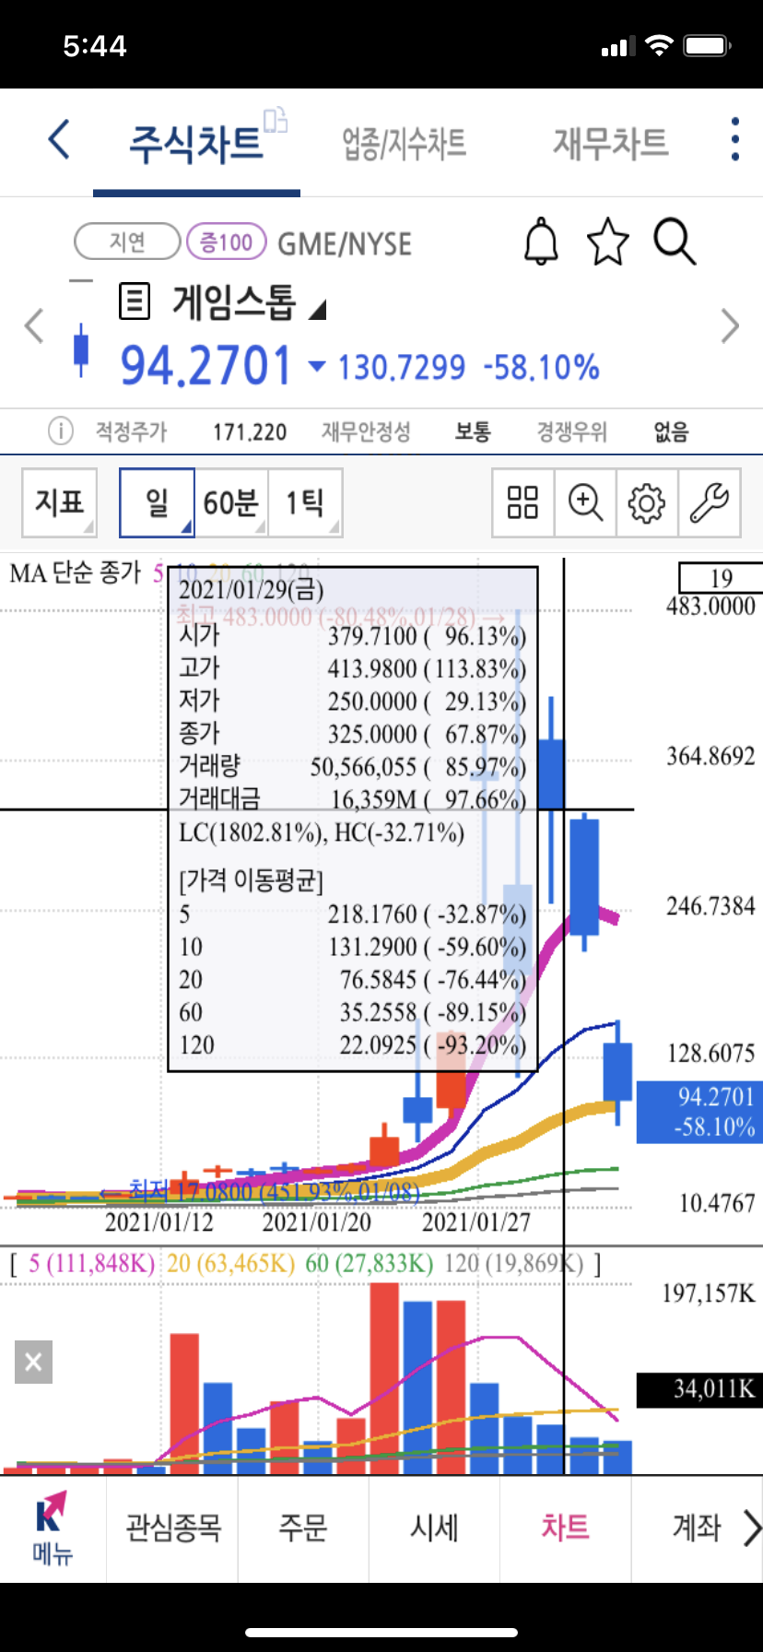Viewport: 763px width, 1652px height.
Task: Show more bottom navigation with right arrow
Action: click(x=753, y=1528)
